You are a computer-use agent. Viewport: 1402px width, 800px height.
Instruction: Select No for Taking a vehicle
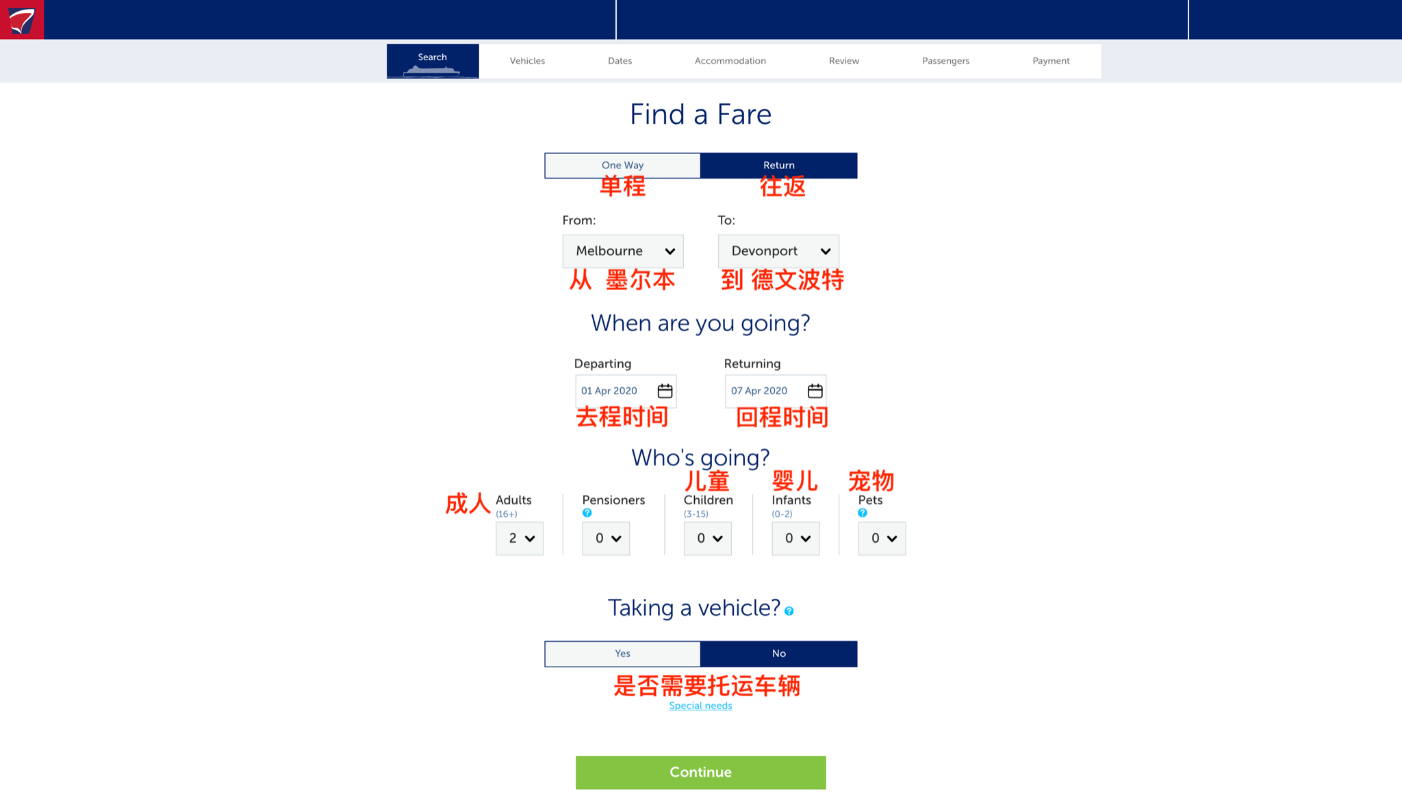tap(778, 654)
